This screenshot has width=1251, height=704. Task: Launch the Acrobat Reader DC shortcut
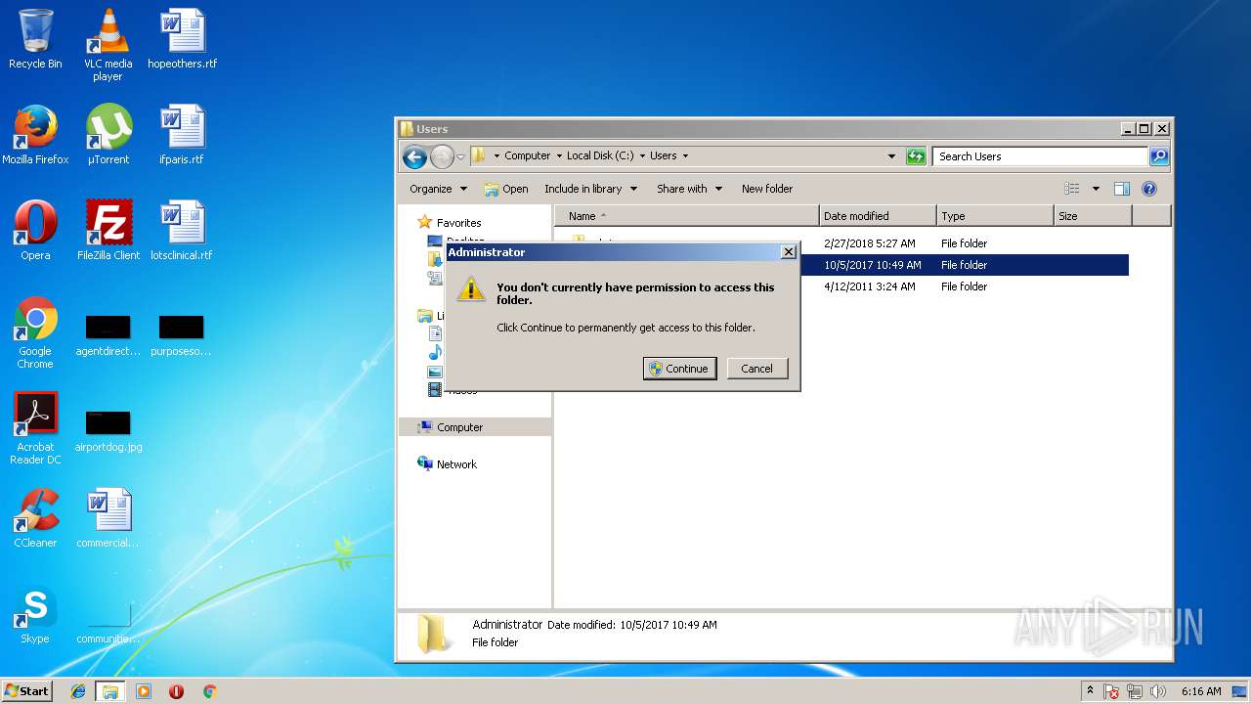click(35, 428)
